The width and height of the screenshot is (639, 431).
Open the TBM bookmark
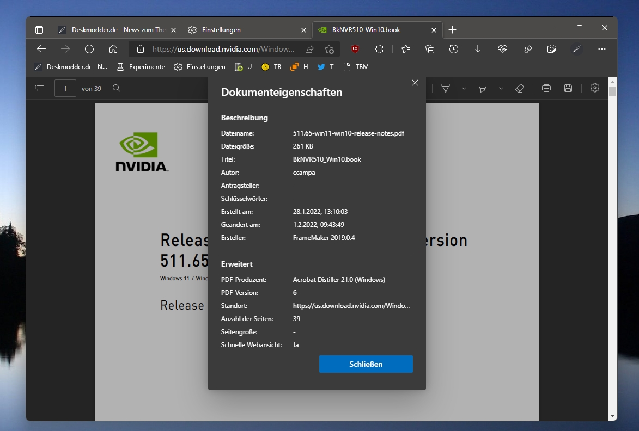(356, 67)
